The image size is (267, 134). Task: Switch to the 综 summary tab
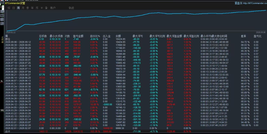coord(9,8)
